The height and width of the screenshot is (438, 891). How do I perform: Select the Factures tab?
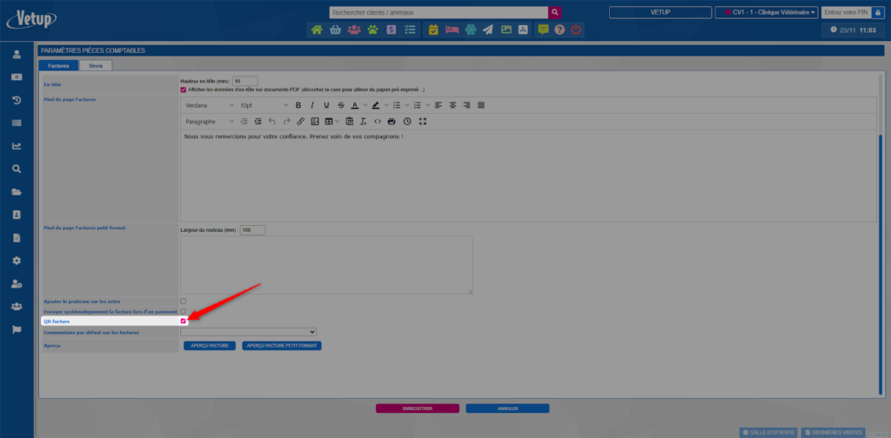pyautogui.click(x=58, y=65)
